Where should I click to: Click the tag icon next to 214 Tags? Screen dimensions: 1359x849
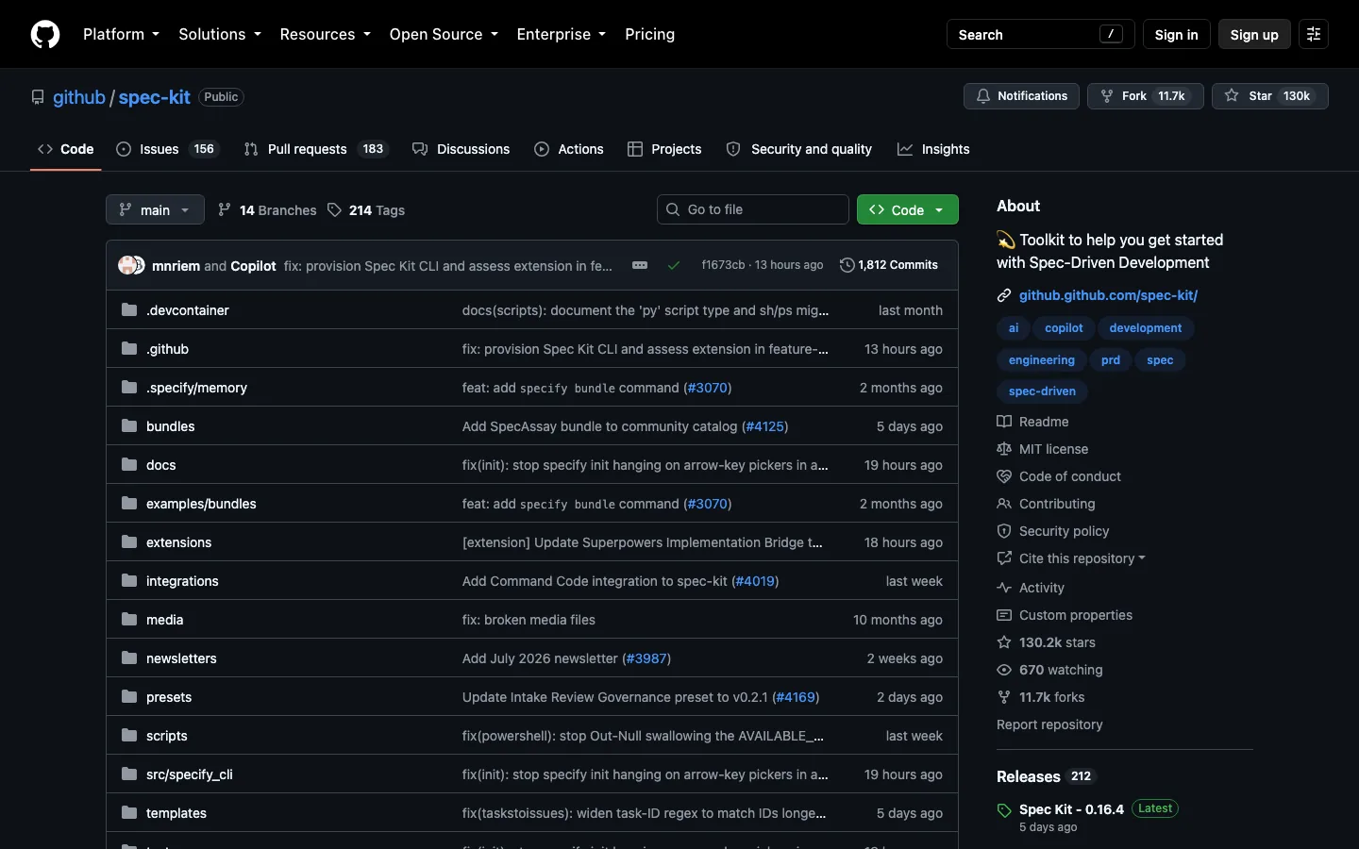tap(334, 209)
